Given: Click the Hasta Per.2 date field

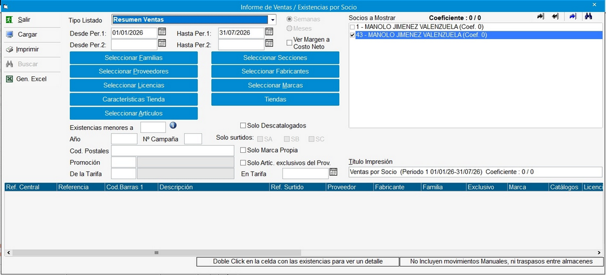Looking at the screenshot, I should tap(241, 45).
